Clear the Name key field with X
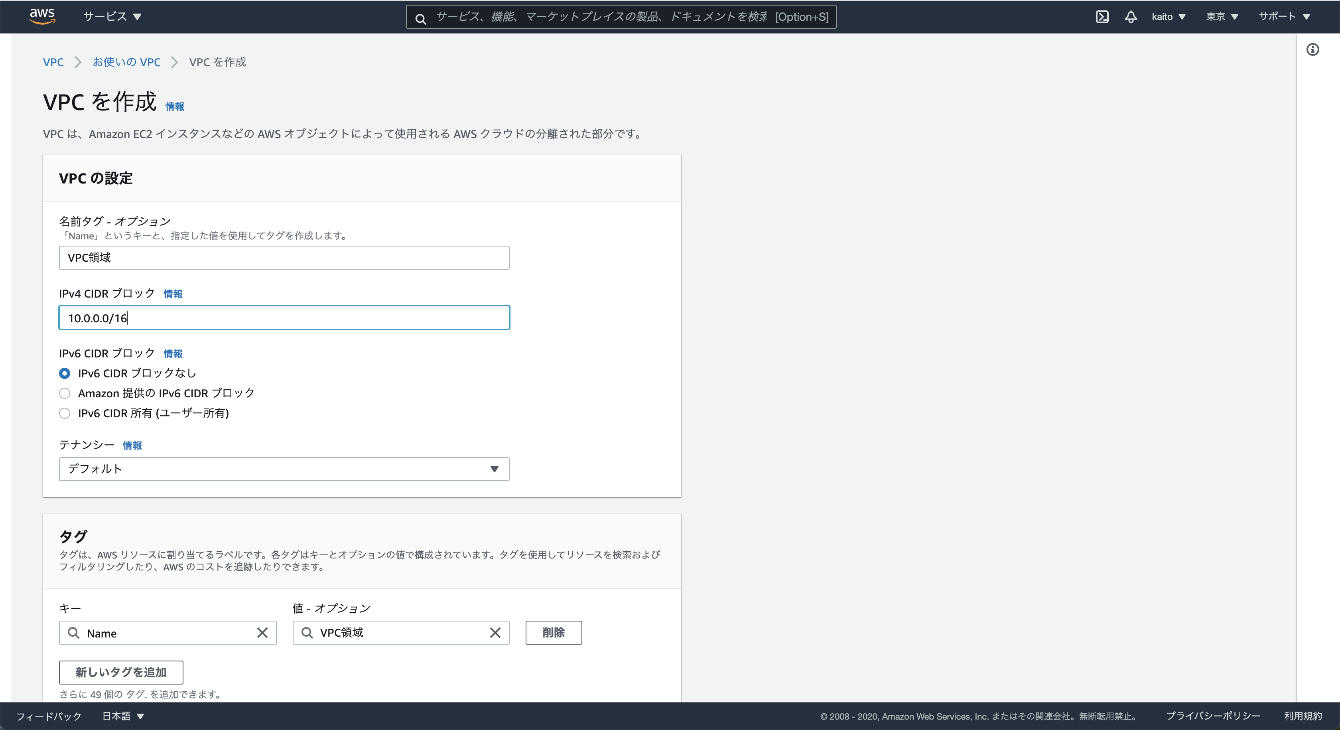This screenshot has width=1340, height=730. tap(262, 633)
